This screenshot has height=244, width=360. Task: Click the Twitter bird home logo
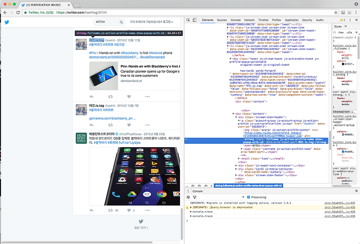(x=7, y=22)
